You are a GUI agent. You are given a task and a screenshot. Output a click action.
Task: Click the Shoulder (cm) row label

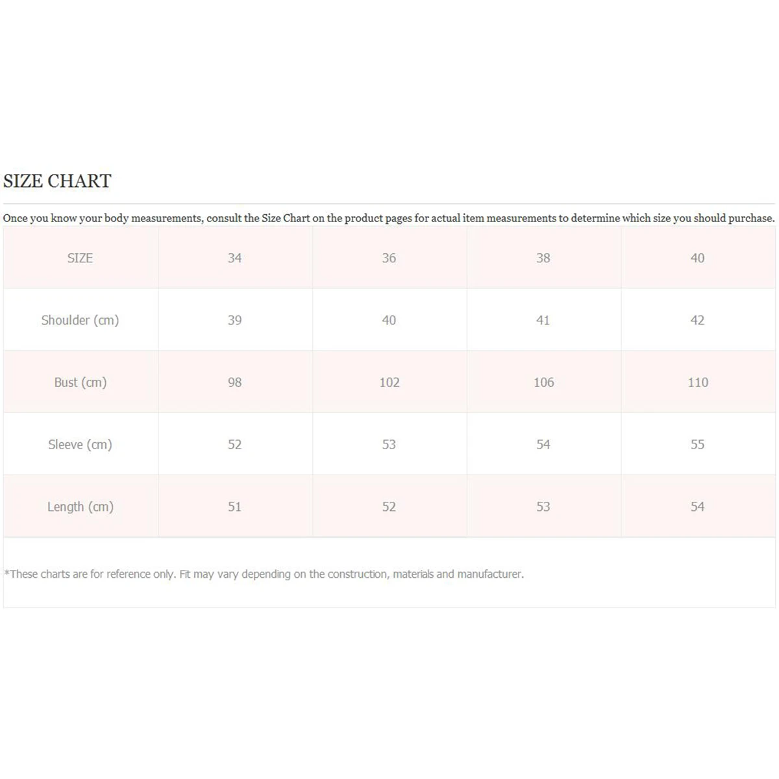click(x=80, y=320)
